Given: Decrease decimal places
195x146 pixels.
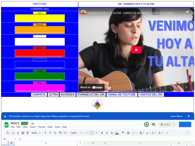Looking at the screenshot, I should click(x=55, y=133).
